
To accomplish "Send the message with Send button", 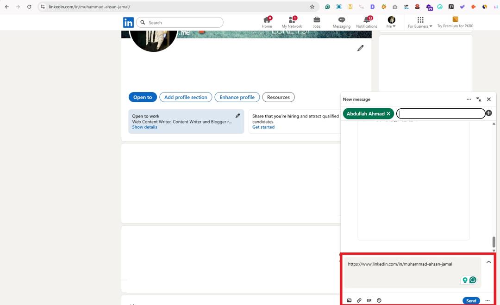I will (471, 300).
